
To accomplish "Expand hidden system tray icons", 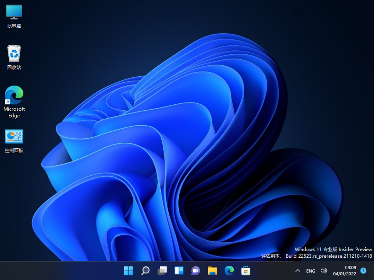I will (298, 271).
